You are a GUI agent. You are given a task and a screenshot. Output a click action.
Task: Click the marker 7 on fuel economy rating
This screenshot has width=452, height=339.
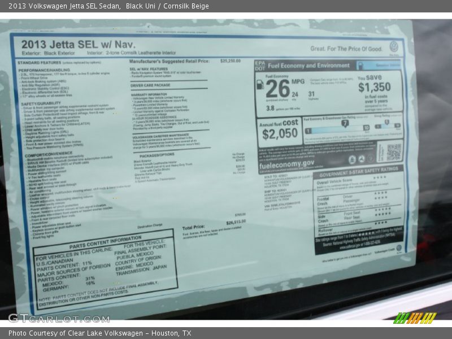pos(345,123)
